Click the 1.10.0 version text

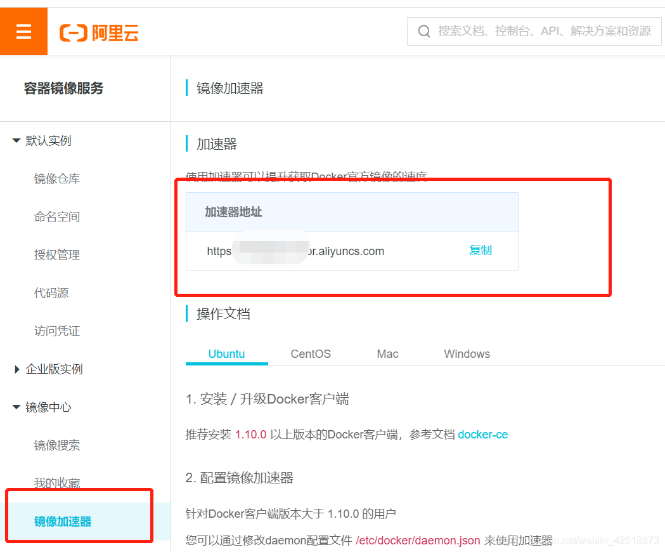pos(250,435)
